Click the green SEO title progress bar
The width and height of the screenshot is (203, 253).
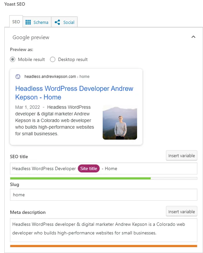point(80,178)
